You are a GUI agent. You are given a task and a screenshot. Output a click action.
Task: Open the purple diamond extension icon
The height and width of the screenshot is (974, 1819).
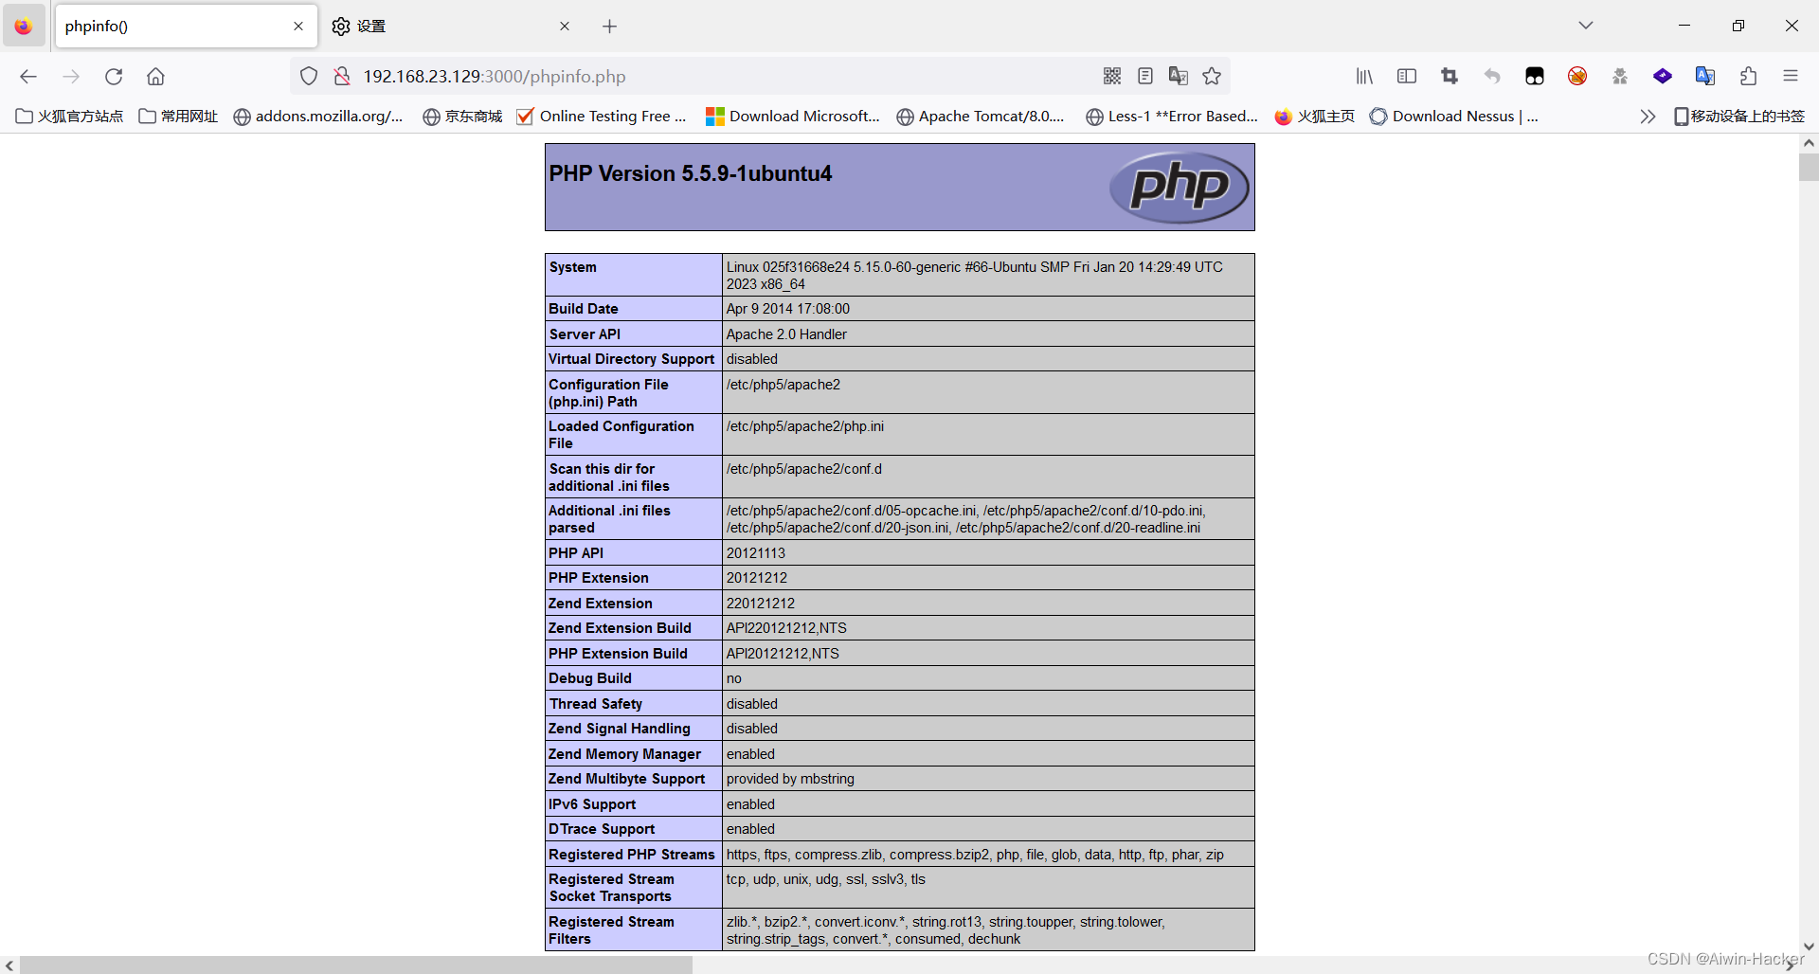tap(1663, 77)
